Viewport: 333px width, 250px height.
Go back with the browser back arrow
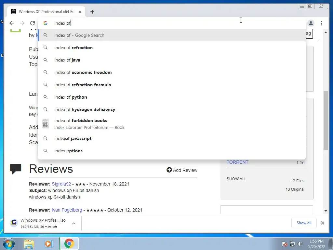coord(12,23)
